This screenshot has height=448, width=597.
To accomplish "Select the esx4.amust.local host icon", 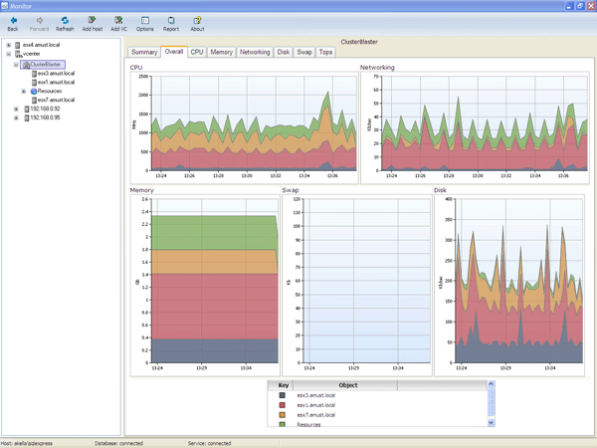I will (18, 45).
